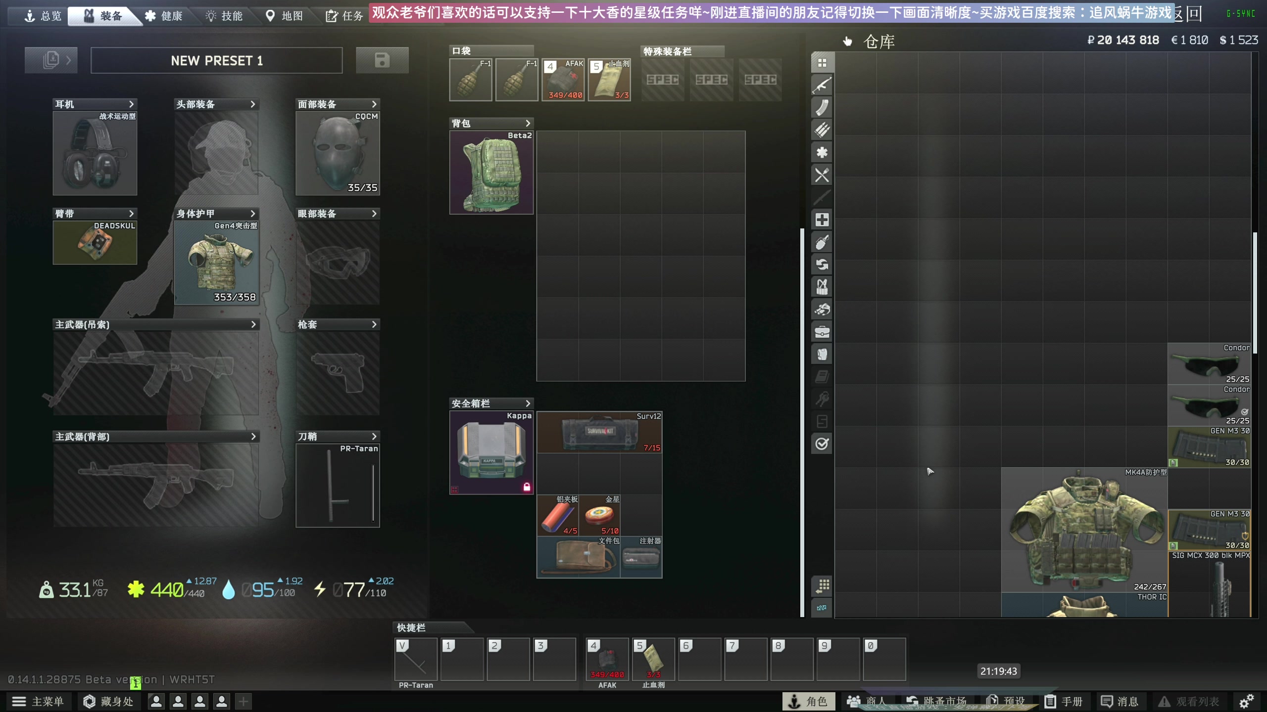This screenshot has width=1267, height=712.
Task: Select 铝夹板 aluminum splint item
Action: point(558,515)
